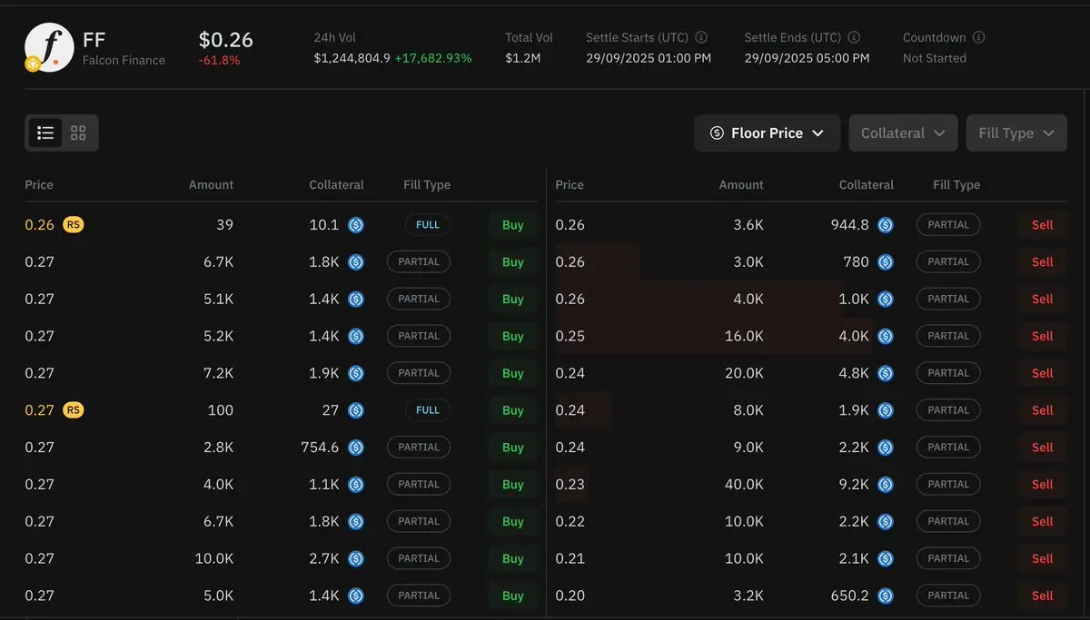
Task: Click collateral coin icon beside 2.7K
Action: click(356, 558)
